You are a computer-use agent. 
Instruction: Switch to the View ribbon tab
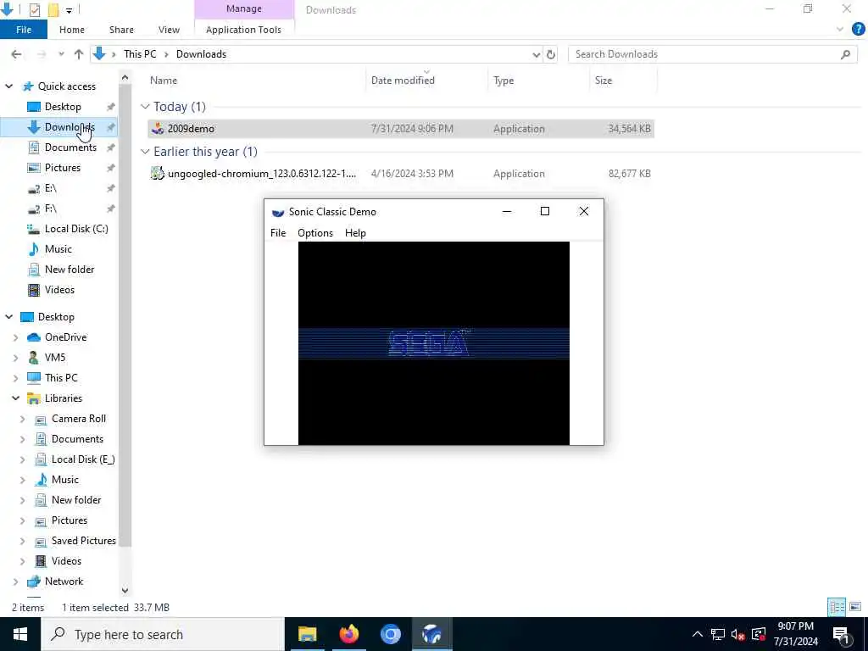[169, 30]
